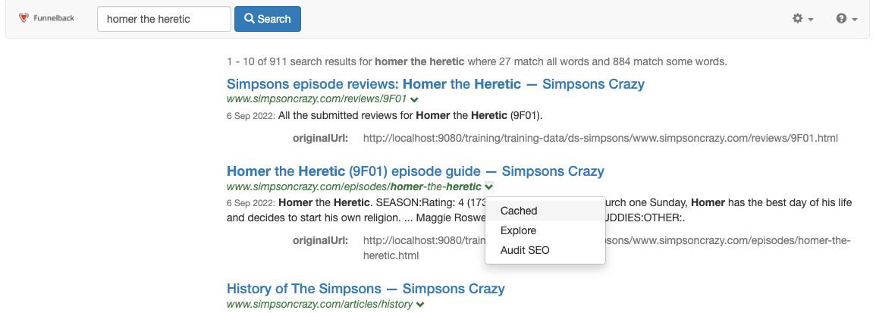
Task: Select Cached from the result menu
Action: 519,211
